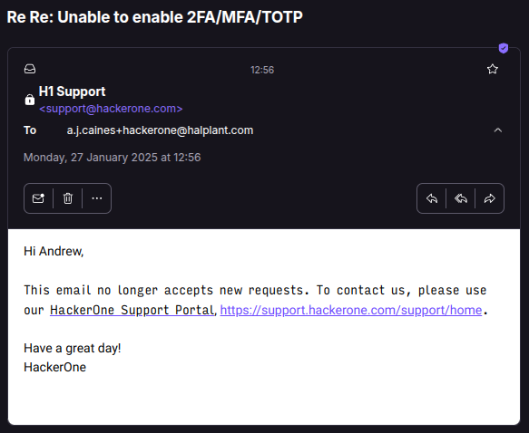Screen dimensions: 529x433
Task: Forward this message
Action: click(489, 198)
